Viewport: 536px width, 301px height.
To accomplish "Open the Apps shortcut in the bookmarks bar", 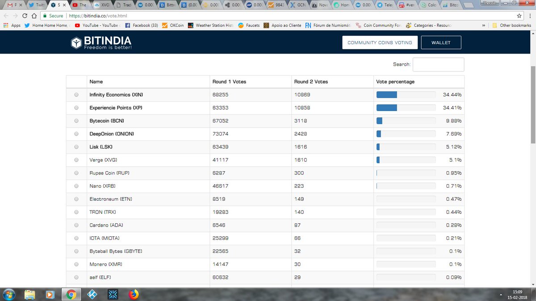I will coord(12,25).
